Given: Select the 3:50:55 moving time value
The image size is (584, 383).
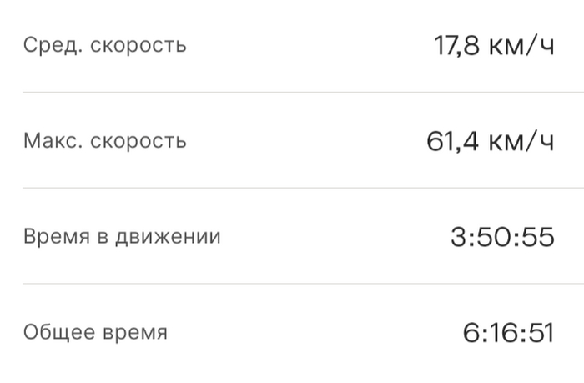Looking at the screenshot, I should [x=502, y=237].
